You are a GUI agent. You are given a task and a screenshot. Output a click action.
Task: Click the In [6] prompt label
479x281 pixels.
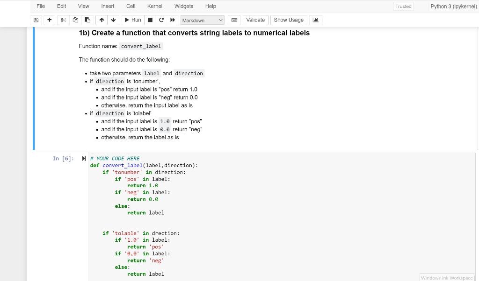(63, 159)
